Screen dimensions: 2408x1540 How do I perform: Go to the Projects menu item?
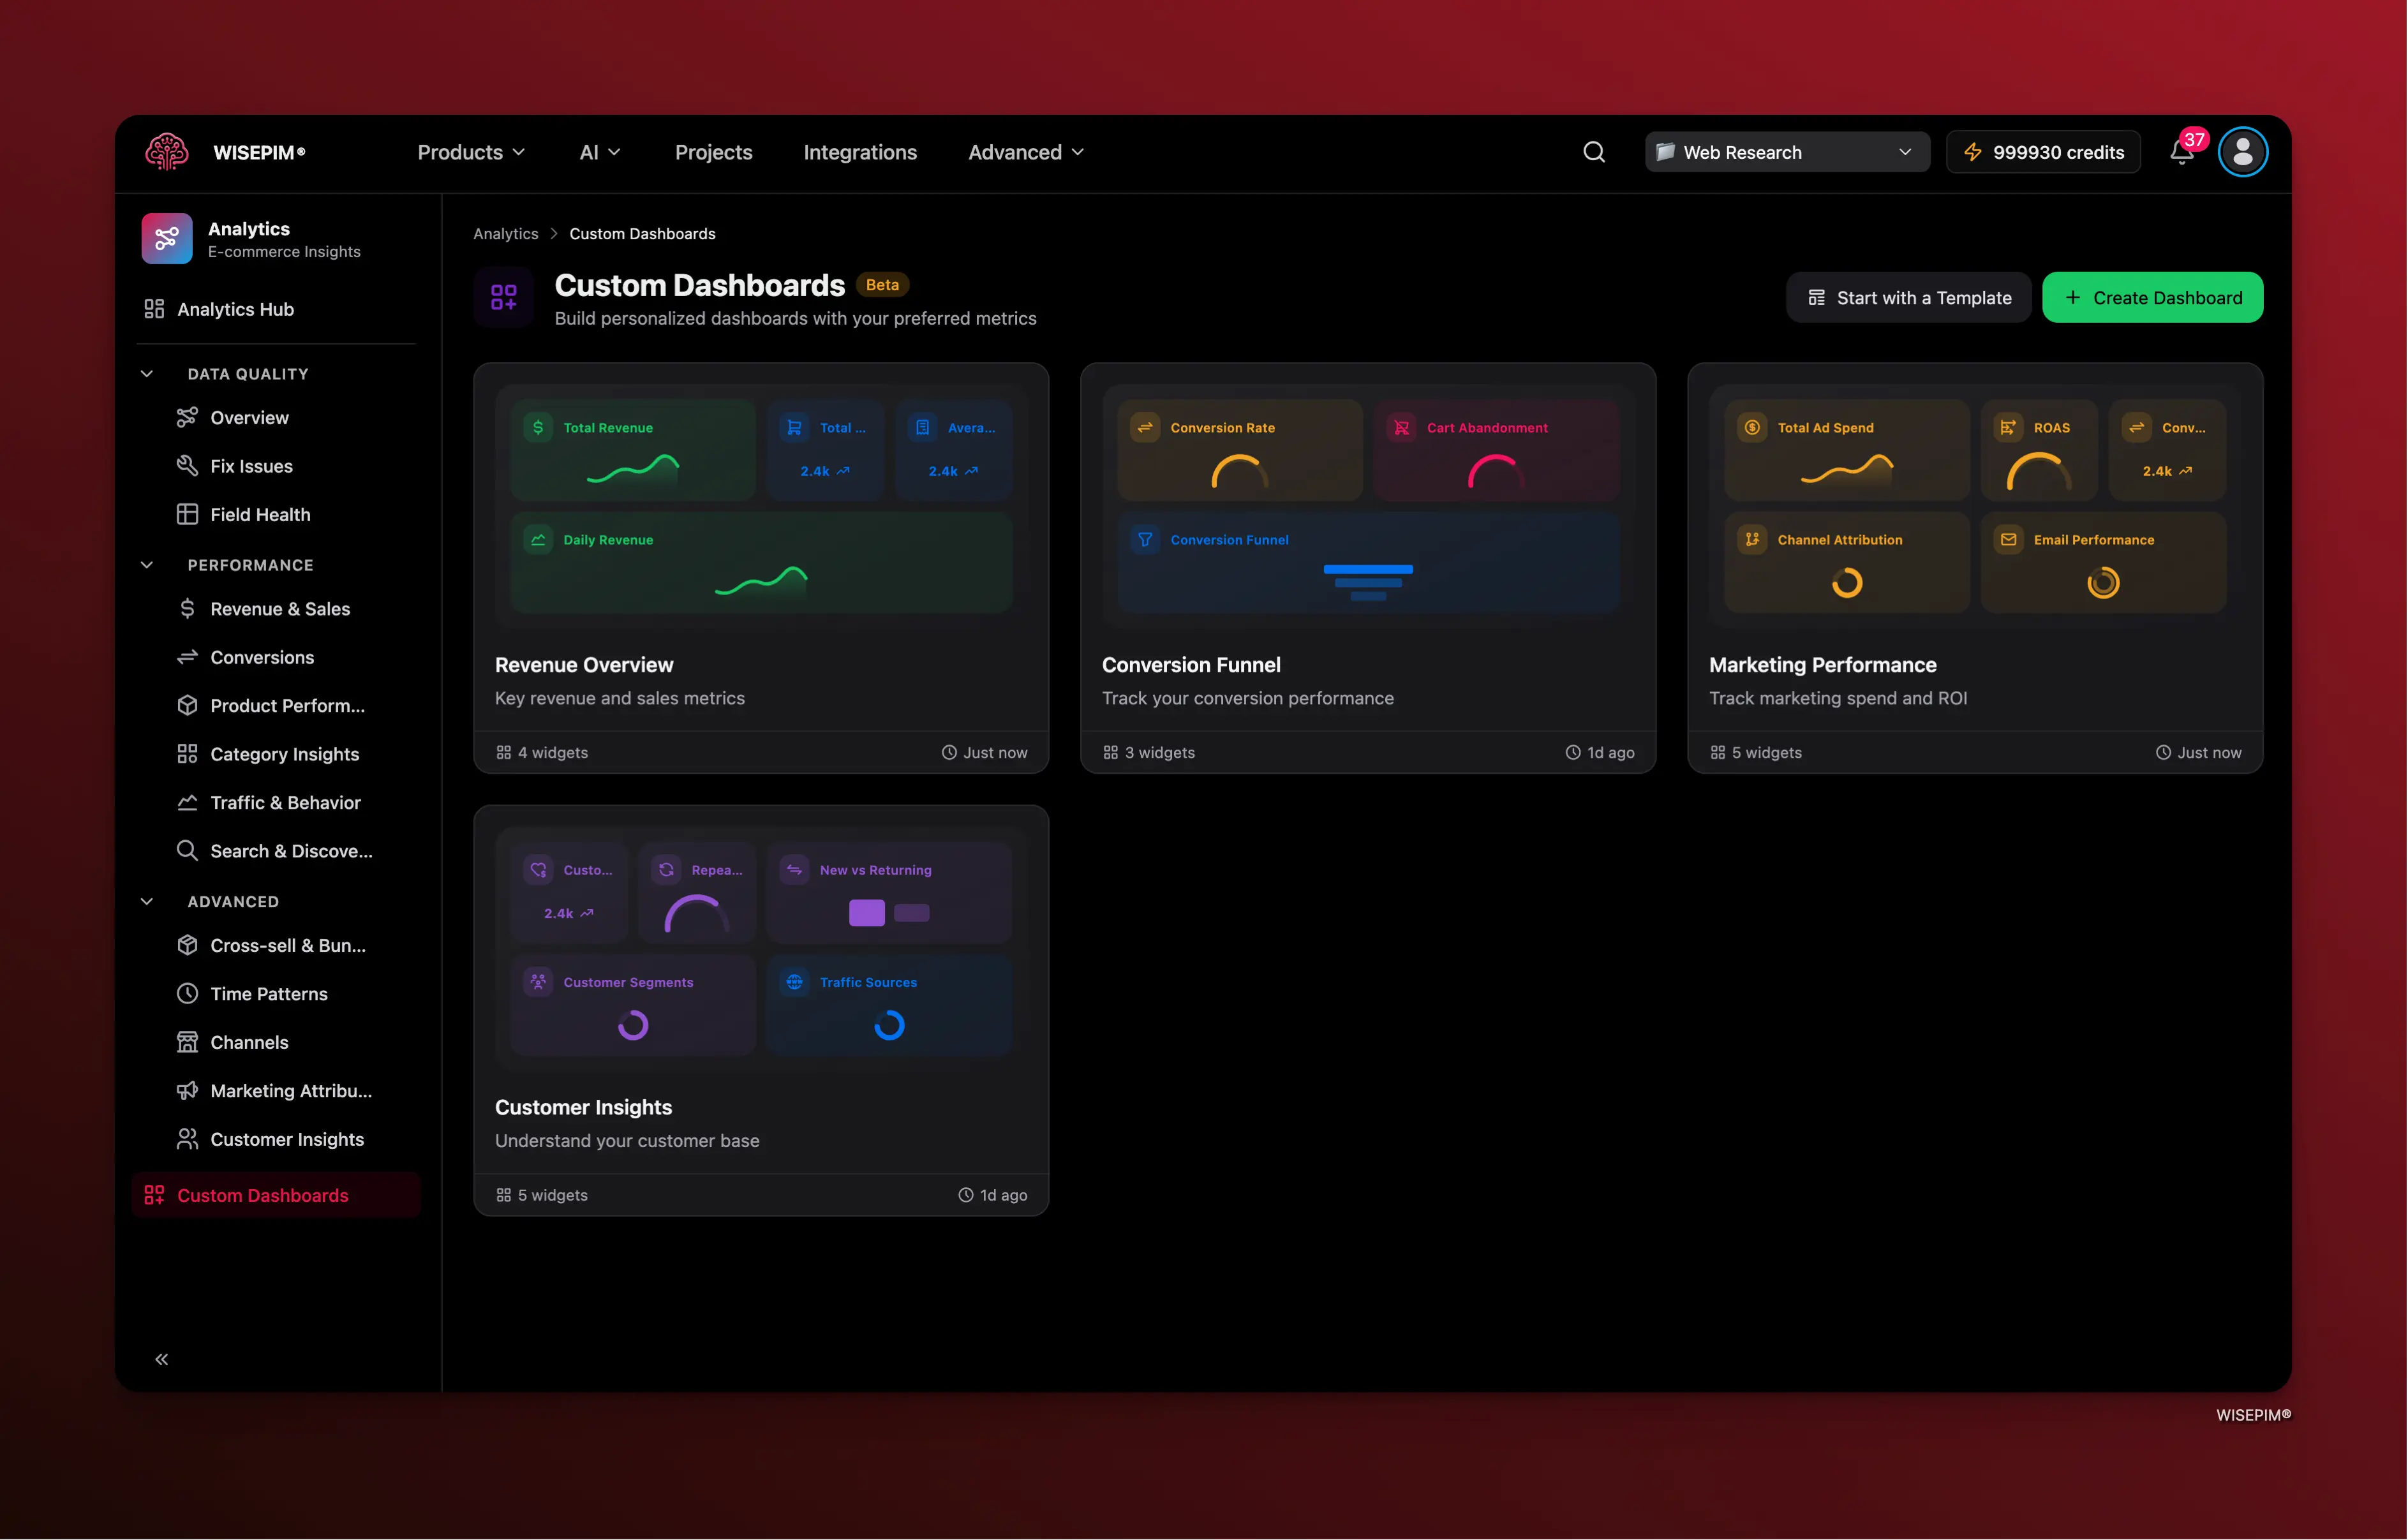pos(713,152)
